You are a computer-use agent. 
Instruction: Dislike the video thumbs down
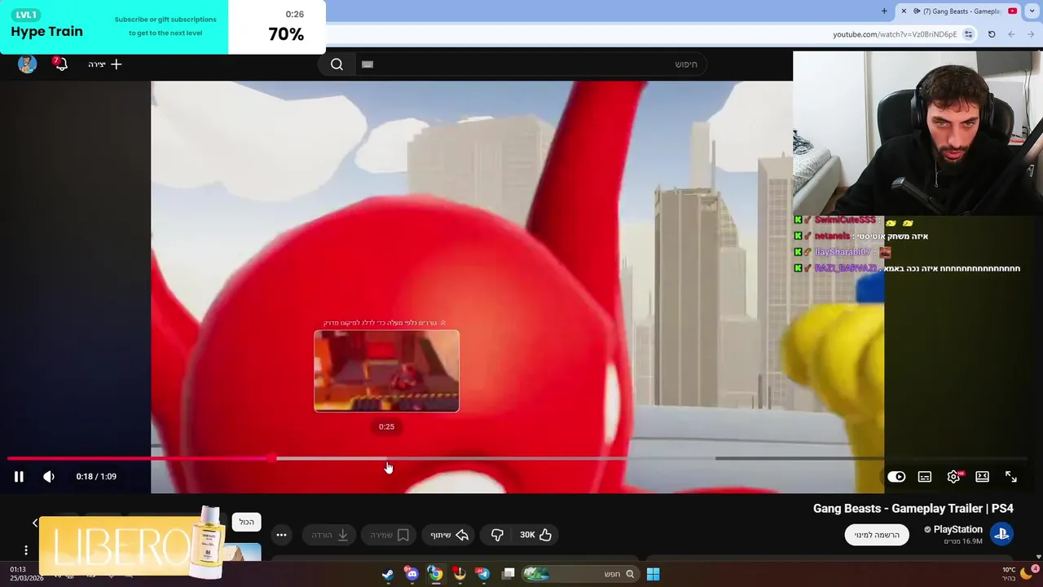point(497,535)
